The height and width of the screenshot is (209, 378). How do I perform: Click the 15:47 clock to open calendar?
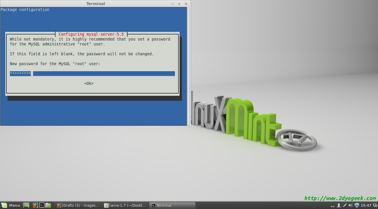[366, 206]
